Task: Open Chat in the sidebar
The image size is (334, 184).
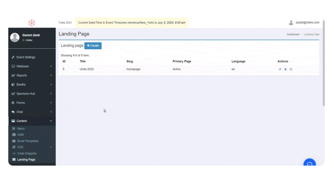Action: [x=32, y=112]
